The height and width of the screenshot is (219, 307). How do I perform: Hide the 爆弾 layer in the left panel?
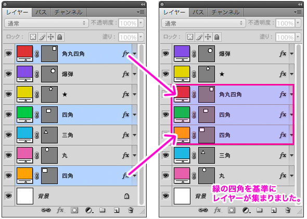click(9, 74)
